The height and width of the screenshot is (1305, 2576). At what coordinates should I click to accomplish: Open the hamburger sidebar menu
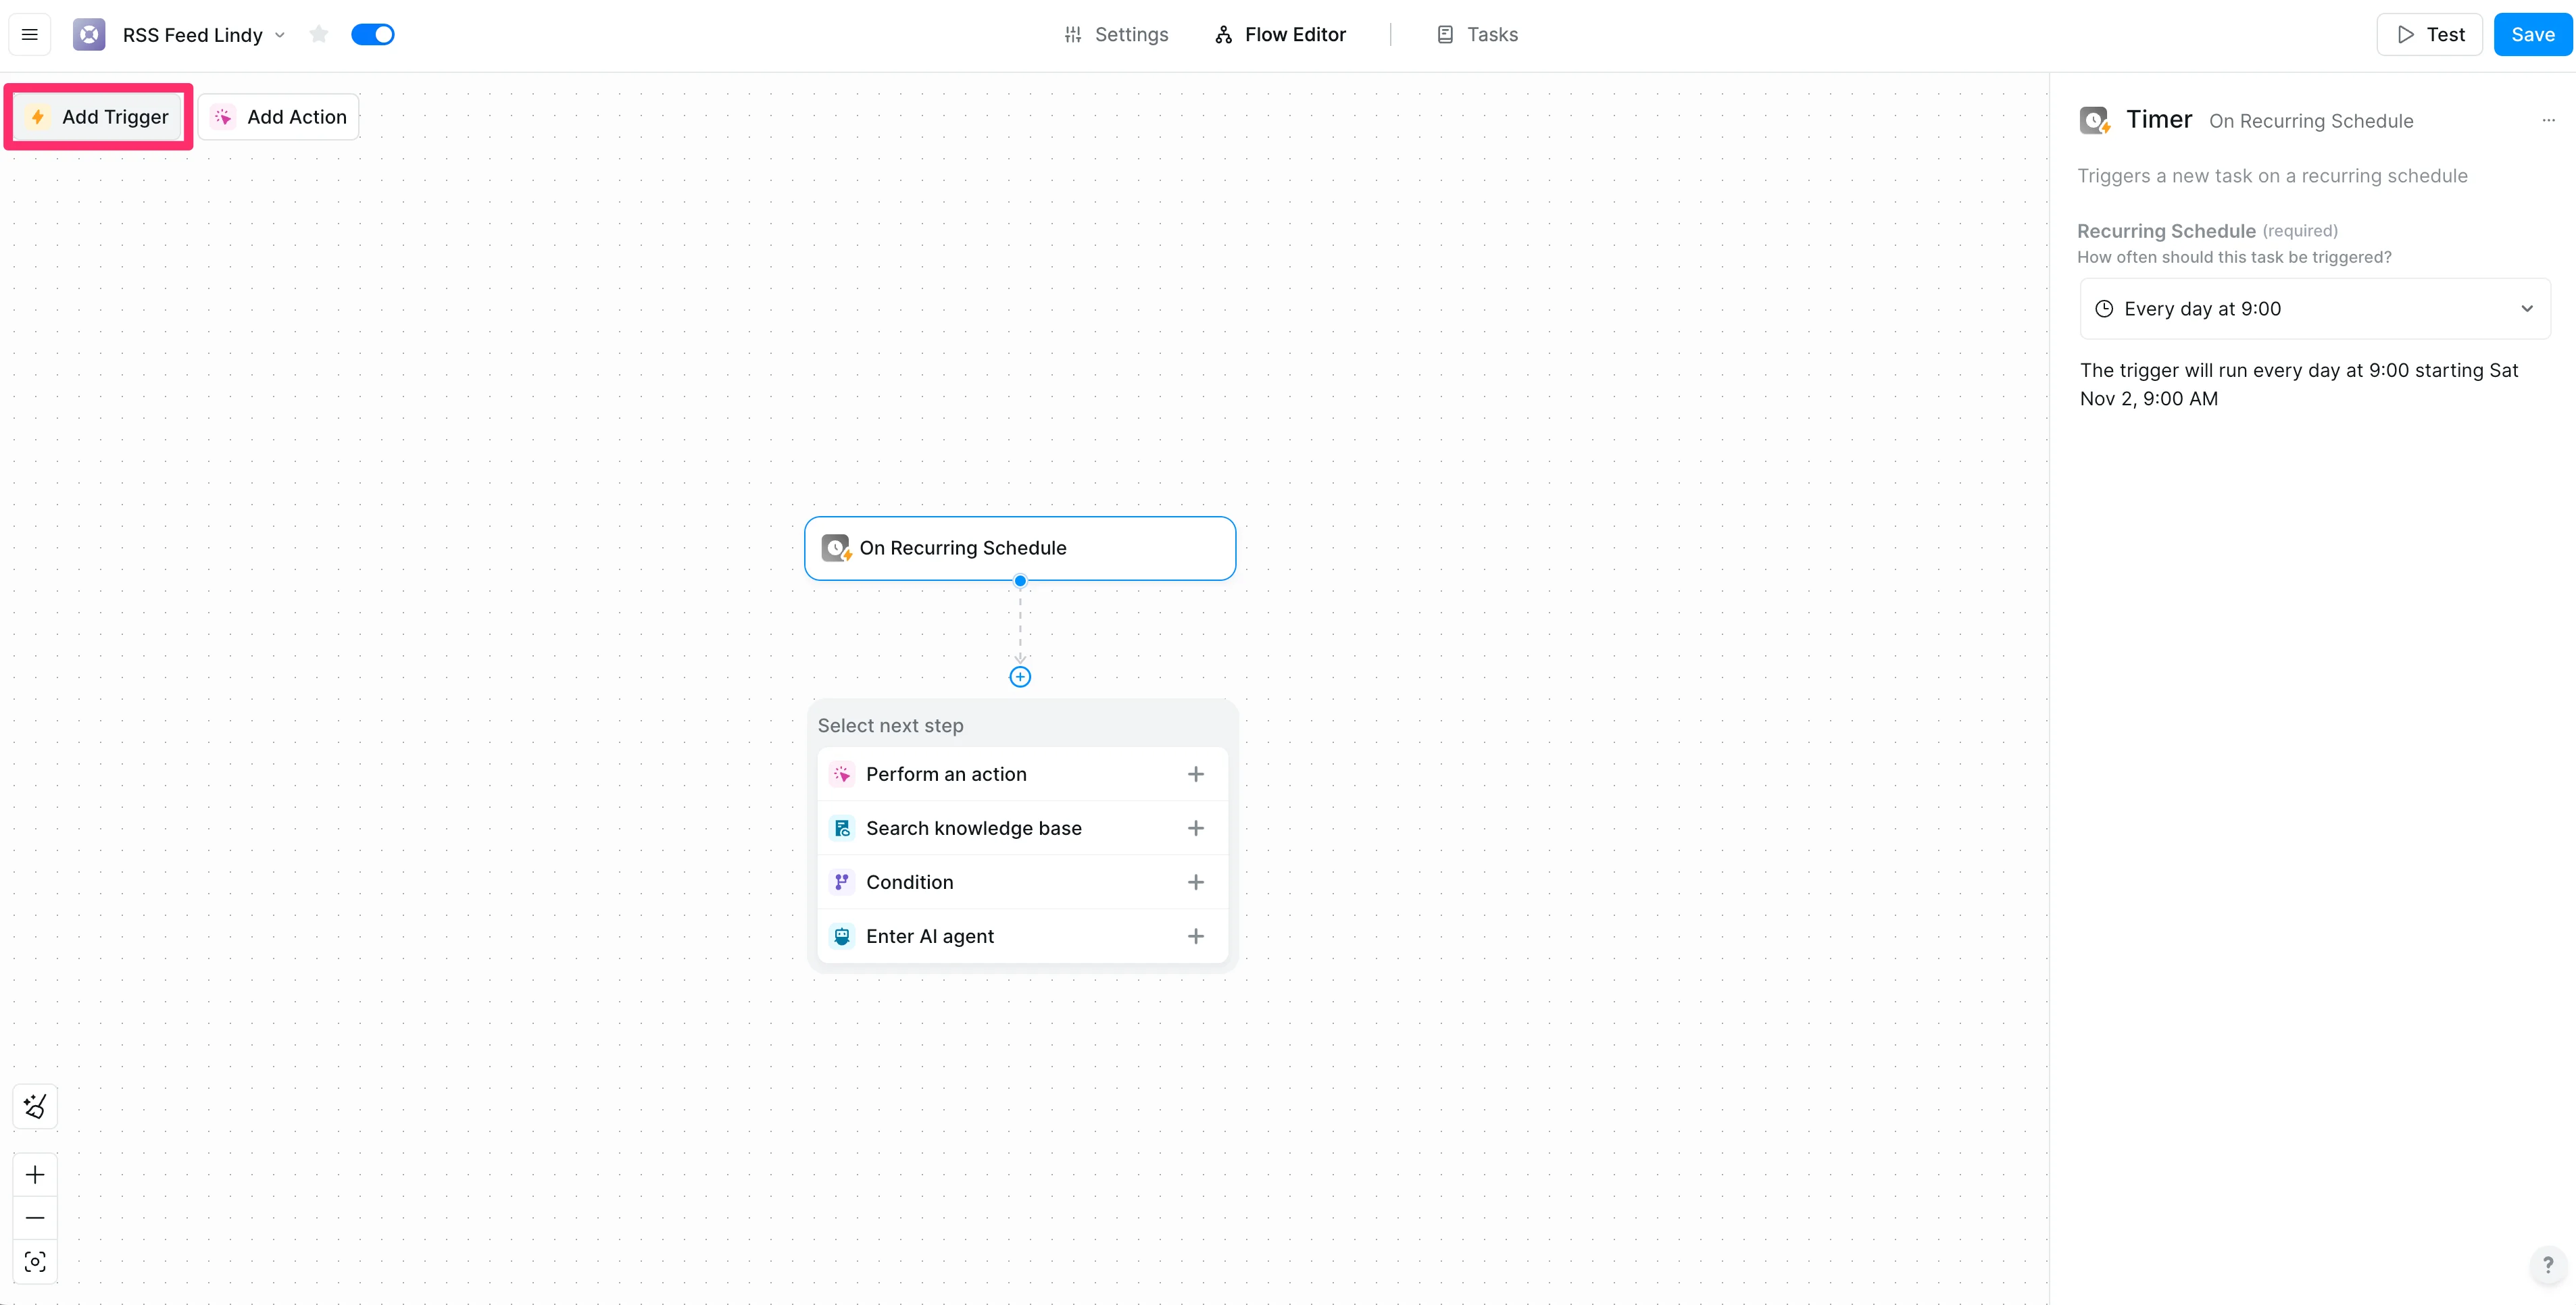click(x=30, y=35)
